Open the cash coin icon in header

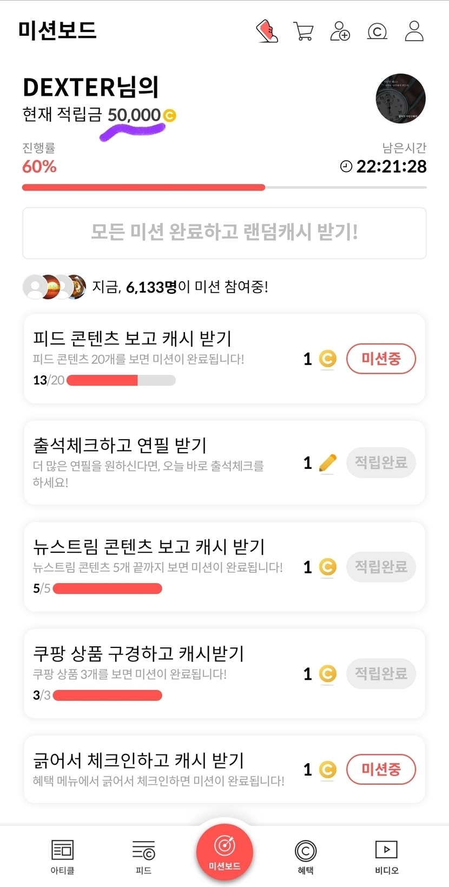pyautogui.click(x=377, y=31)
